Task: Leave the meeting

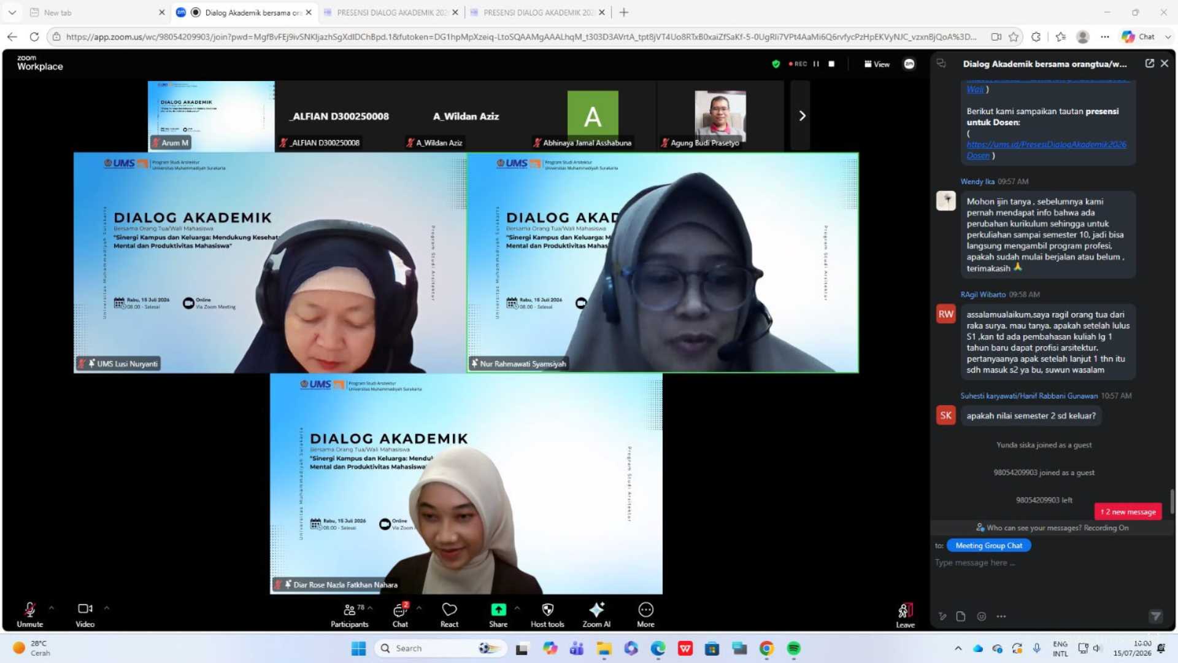Action: [905, 615]
